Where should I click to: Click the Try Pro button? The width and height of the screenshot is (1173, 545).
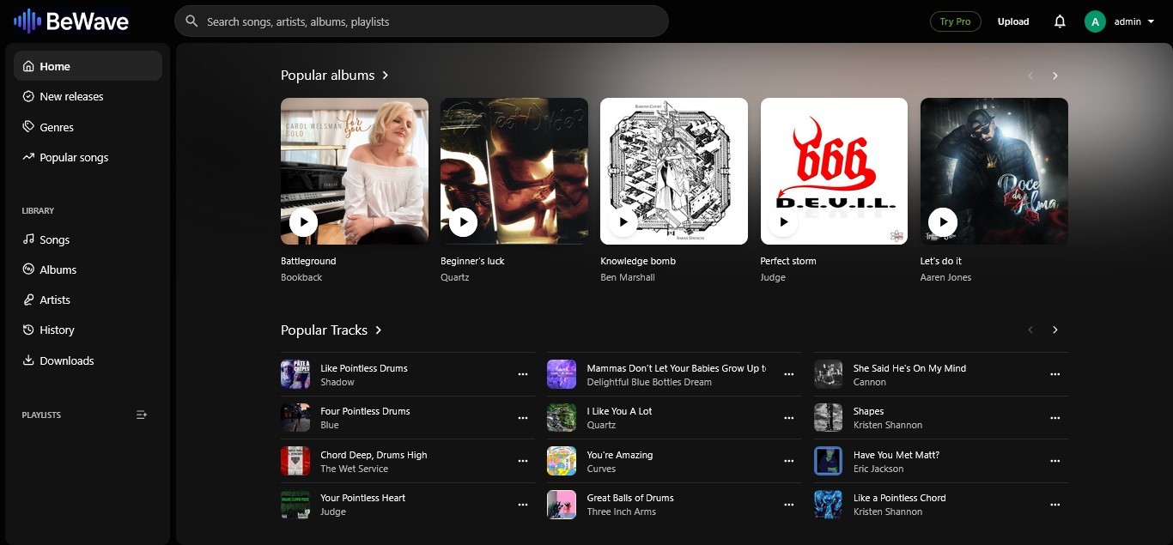(x=956, y=21)
